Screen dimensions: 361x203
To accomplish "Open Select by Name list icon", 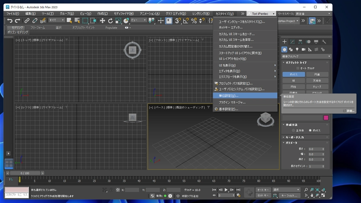I will coord(77,21).
